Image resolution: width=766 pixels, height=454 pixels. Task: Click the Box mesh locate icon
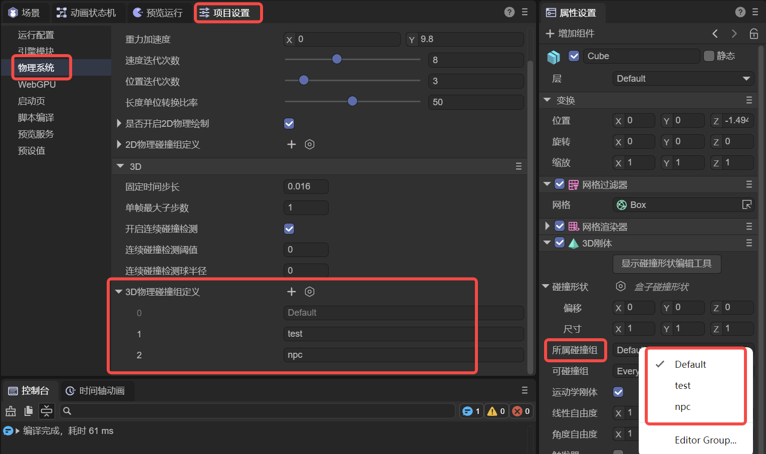[x=746, y=205]
